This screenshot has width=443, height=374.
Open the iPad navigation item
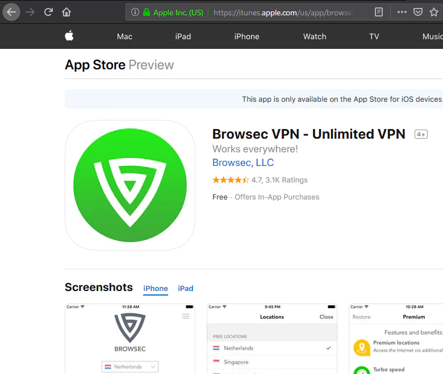183,36
